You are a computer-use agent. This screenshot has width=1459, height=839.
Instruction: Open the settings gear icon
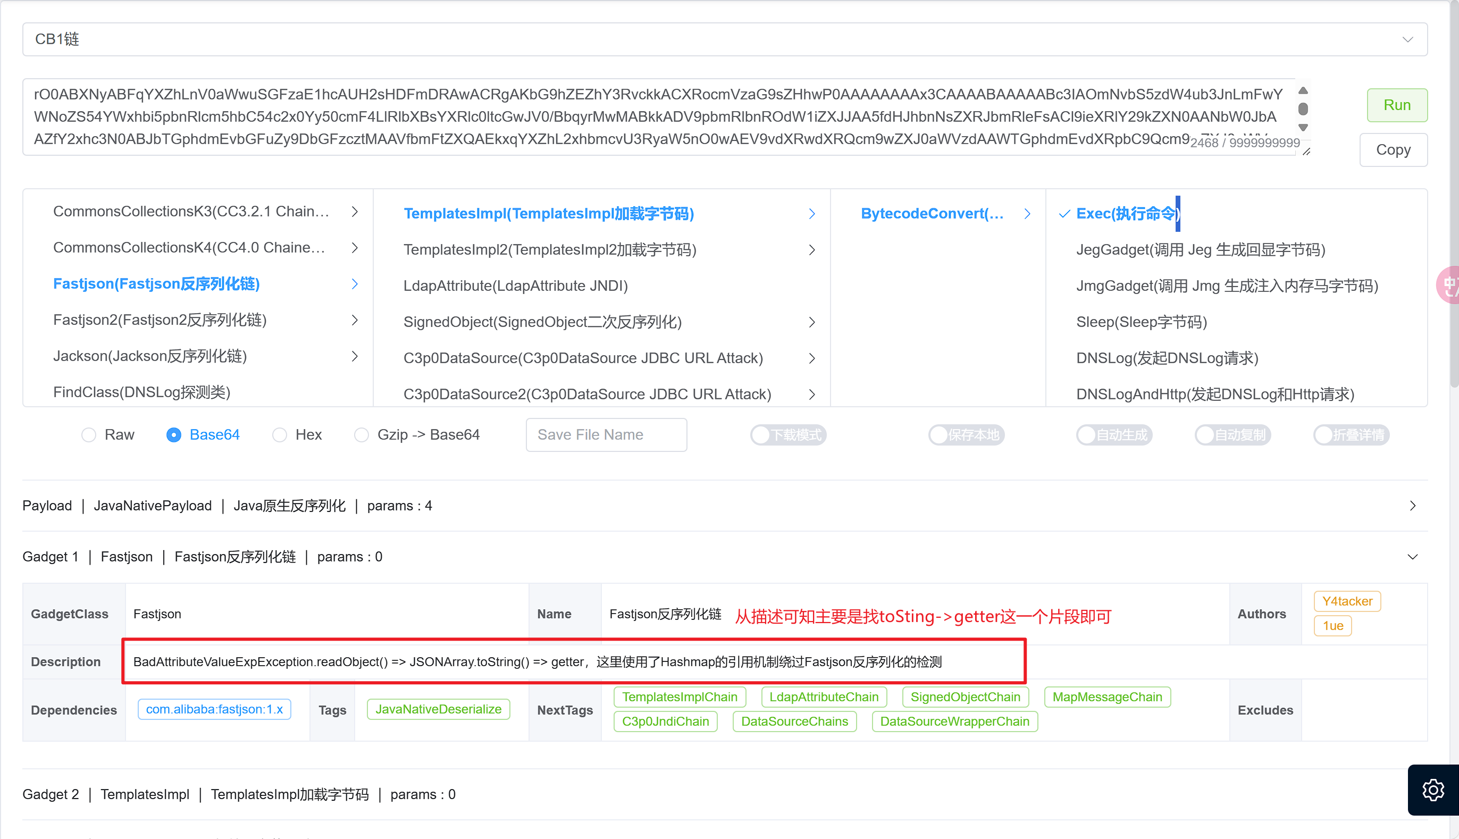pos(1432,790)
